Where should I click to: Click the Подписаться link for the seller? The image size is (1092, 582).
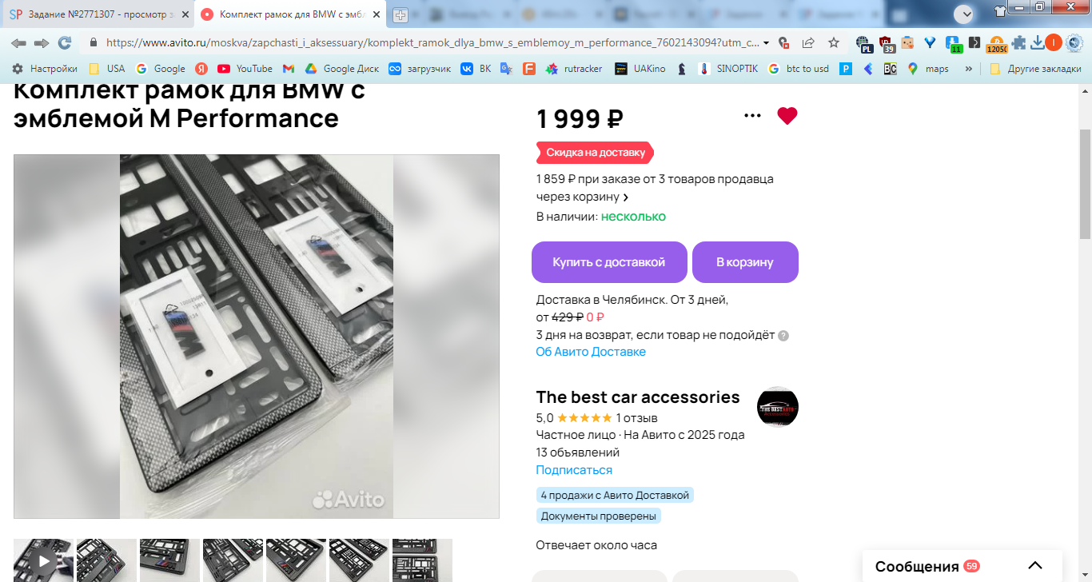point(574,470)
